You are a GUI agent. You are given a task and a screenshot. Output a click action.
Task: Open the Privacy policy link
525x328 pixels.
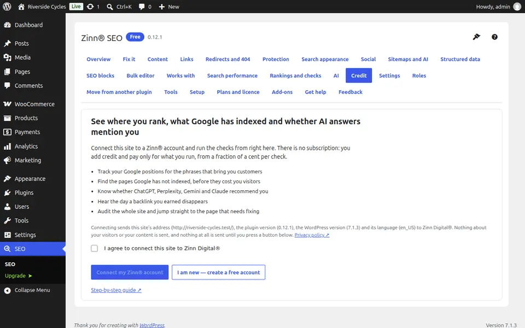point(312,235)
